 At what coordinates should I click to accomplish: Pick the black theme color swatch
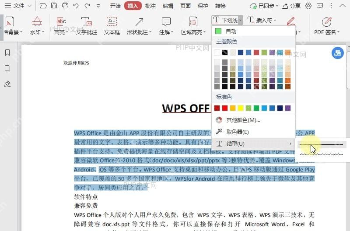pyautogui.click(x=225, y=52)
